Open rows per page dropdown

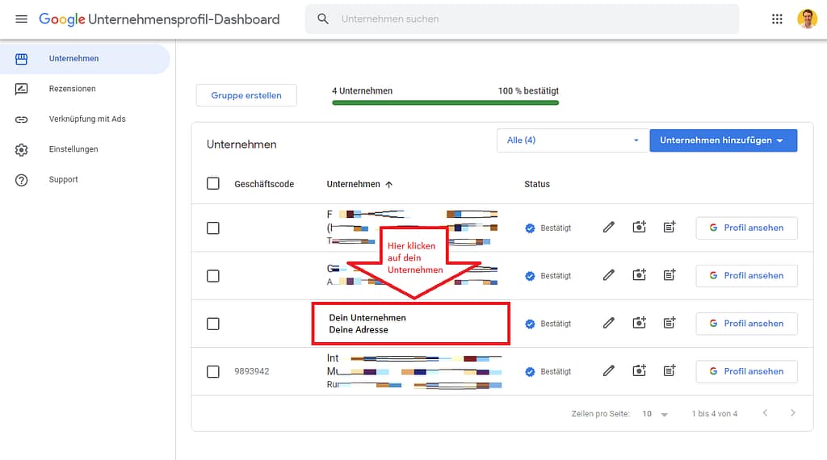655,414
